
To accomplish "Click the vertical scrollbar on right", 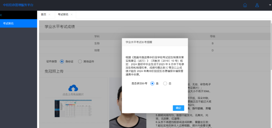I will (271, 46).
